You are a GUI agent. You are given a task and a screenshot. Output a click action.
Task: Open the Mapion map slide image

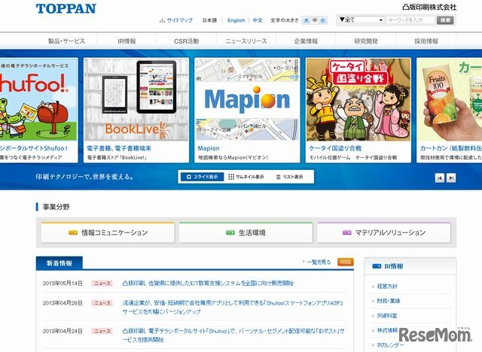click(247, 99)
